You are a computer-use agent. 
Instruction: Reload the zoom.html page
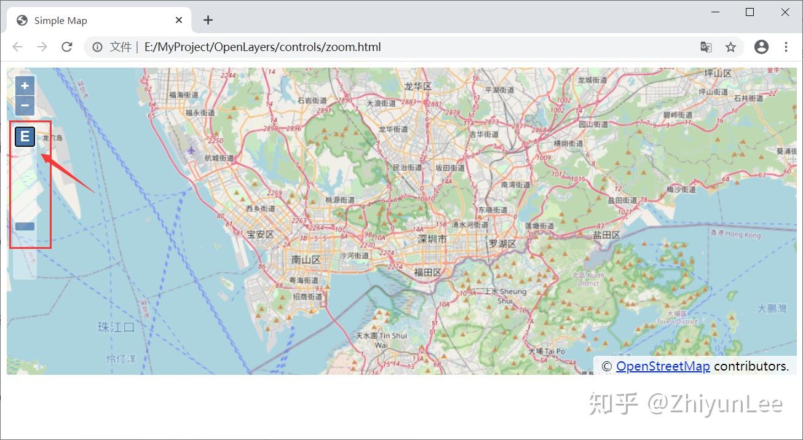pos(66,47)
